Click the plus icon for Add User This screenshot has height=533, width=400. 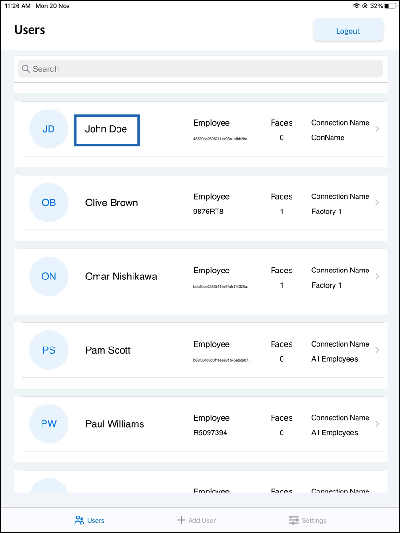point(181,520)
